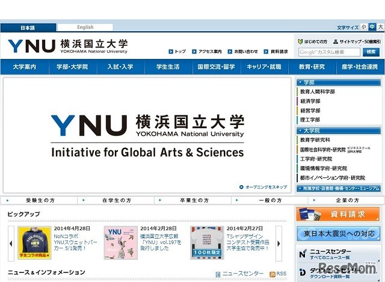Open the 入試・入学 menu
Viewport: 385px width, 282px height.
(x=120, y=67)
